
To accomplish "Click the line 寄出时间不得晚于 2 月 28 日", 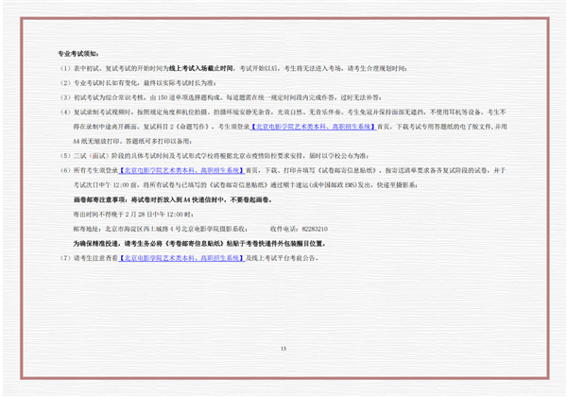I will [133, 215].
